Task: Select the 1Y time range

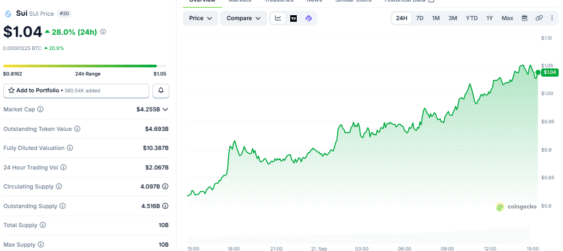Action: click(x=489, y=18)
